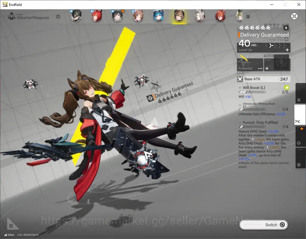Viewport: 306px width, 239px height.
Task: Click the plus icon on Level Up bar
Action: [287, 50]
